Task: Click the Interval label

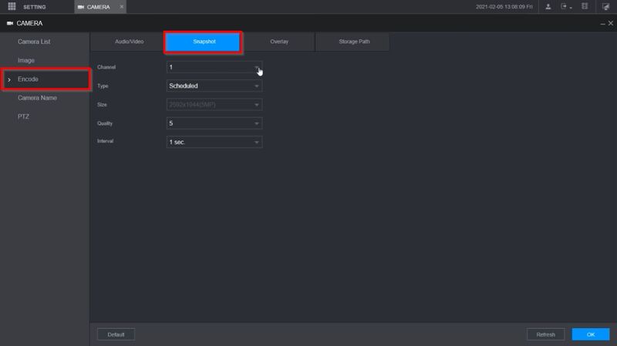Action: pos(105,141)
